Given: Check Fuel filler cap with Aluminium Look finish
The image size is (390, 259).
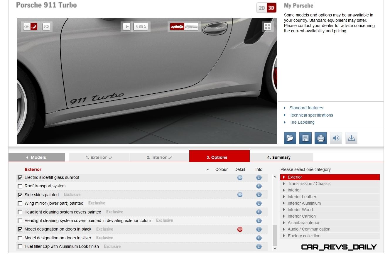Looking at the screenshot, I should (20, 247).
